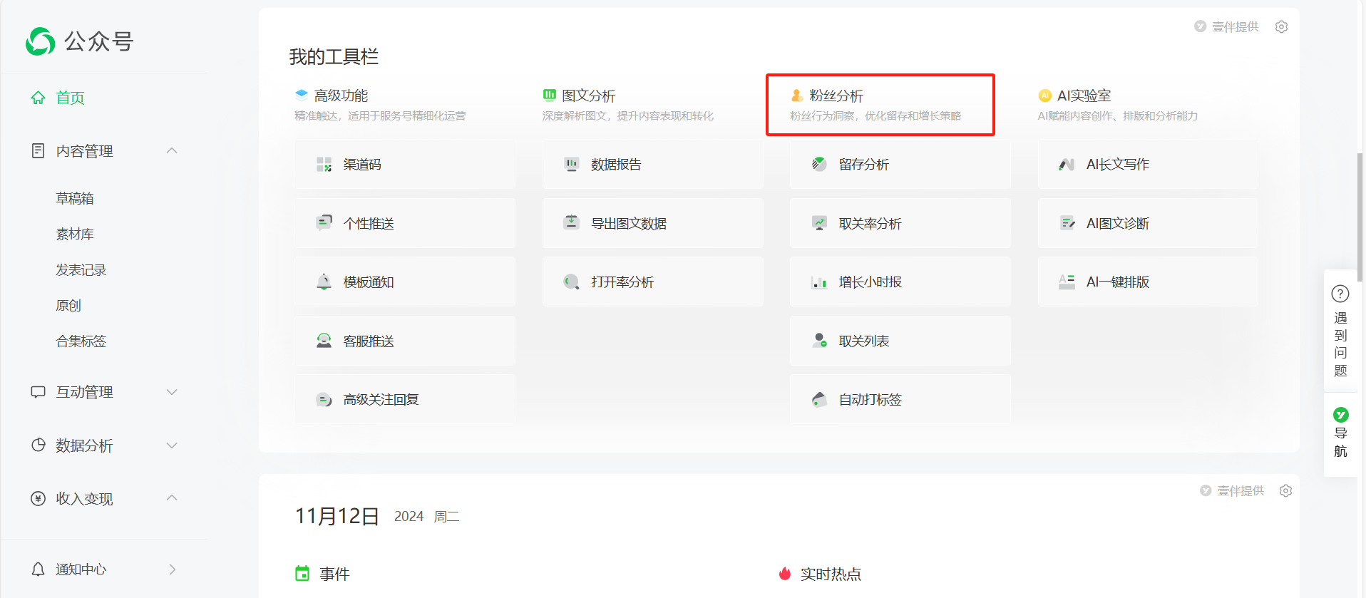Screen dimensions: 1366x598
Task: Click the 自动打标签 tag icon
Action: (x=819, y=399)
